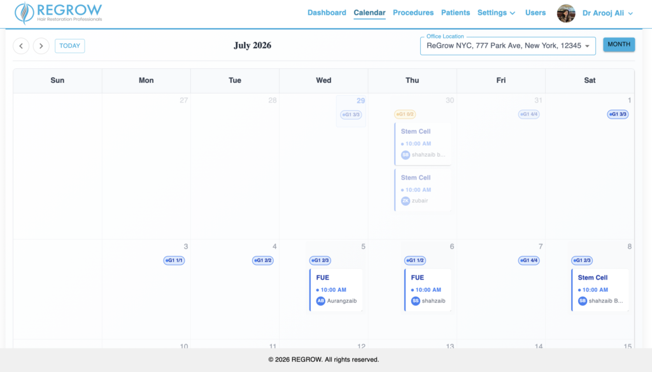
Task: Open the Office Location dropdown
Action: [507, 46]
